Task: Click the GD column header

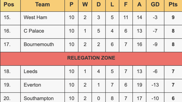Action: tap(155, 5)
